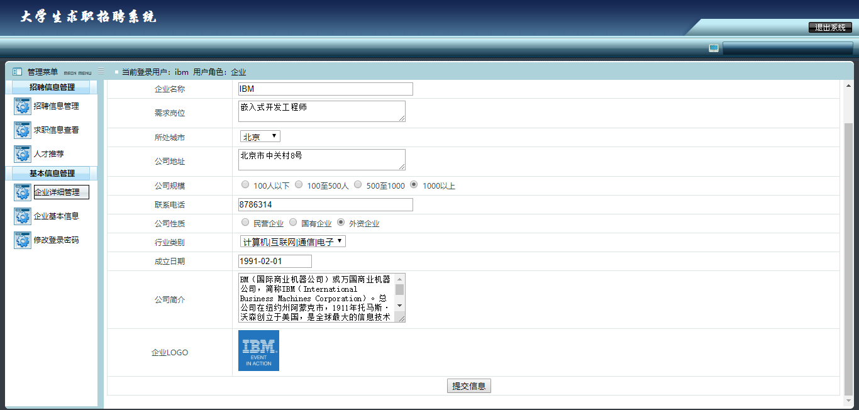Click the up arrow of the 公司简介 scrollbar

click(x=399, y=279)
